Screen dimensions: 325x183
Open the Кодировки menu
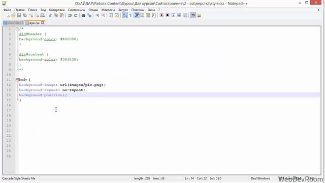(57, 10)
